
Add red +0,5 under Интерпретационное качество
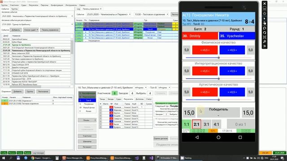point(205,71)
